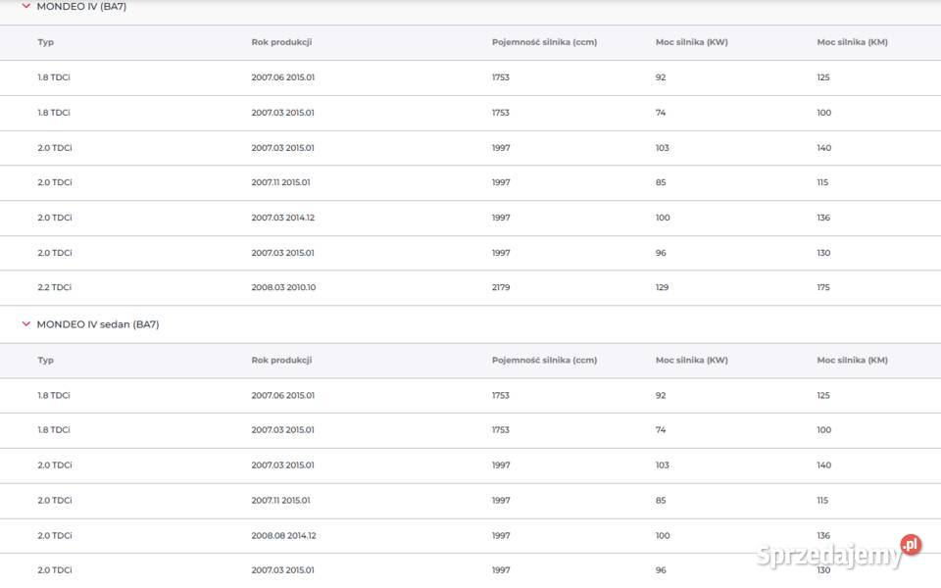Image resolution: width=941 pixels, height=588 pixels.
Task: Click '1753' in the 74 KW row, sedan table
Action: point(501,430)
